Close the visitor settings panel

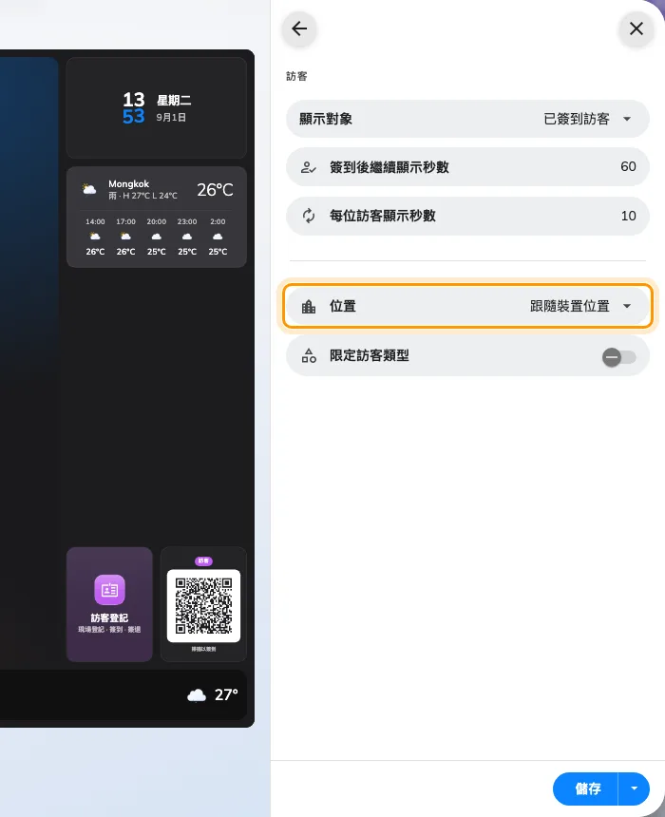point(636,28)
